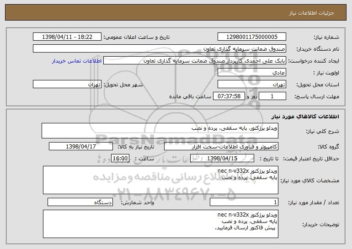
Task: Select the شماره نیاز field 1298001175000005
Action: coord(251,37)
